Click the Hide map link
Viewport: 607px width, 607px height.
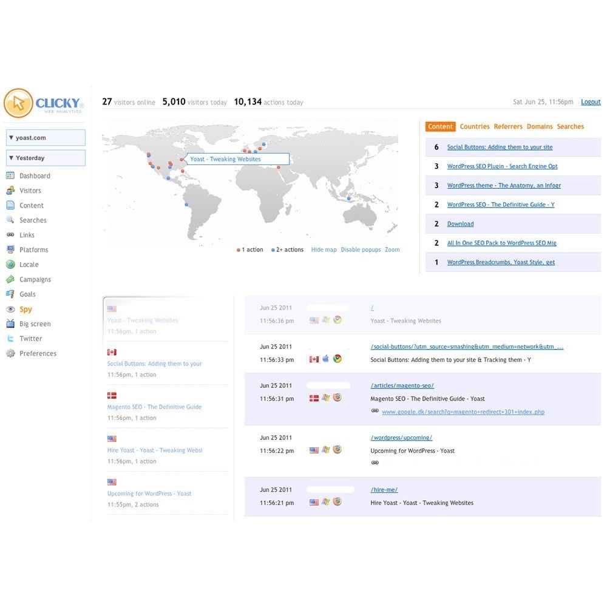(324, 249)
